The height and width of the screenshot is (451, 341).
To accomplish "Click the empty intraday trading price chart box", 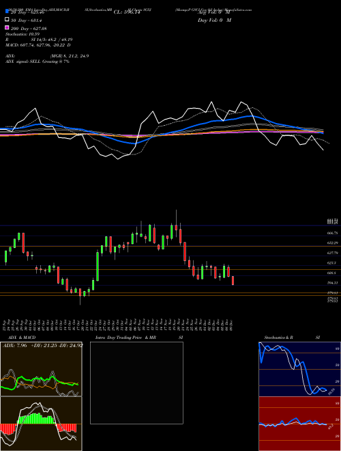I will tap(136, 383).
